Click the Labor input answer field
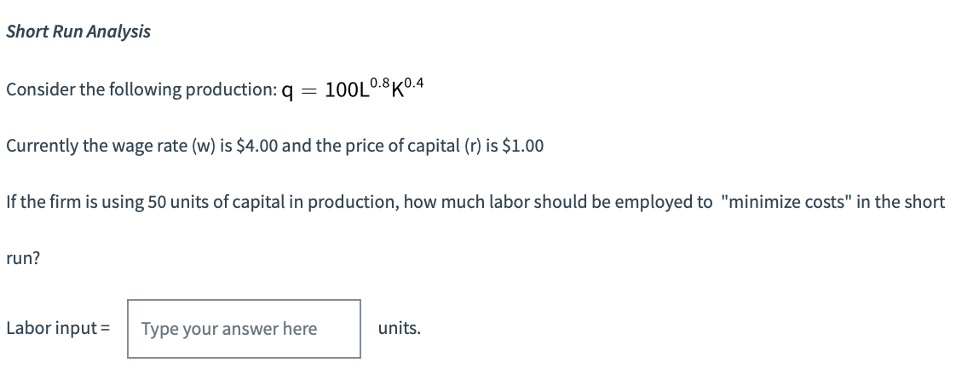This screenshot has height=380, width=973. pyautogui.click(x=244, y=329)
